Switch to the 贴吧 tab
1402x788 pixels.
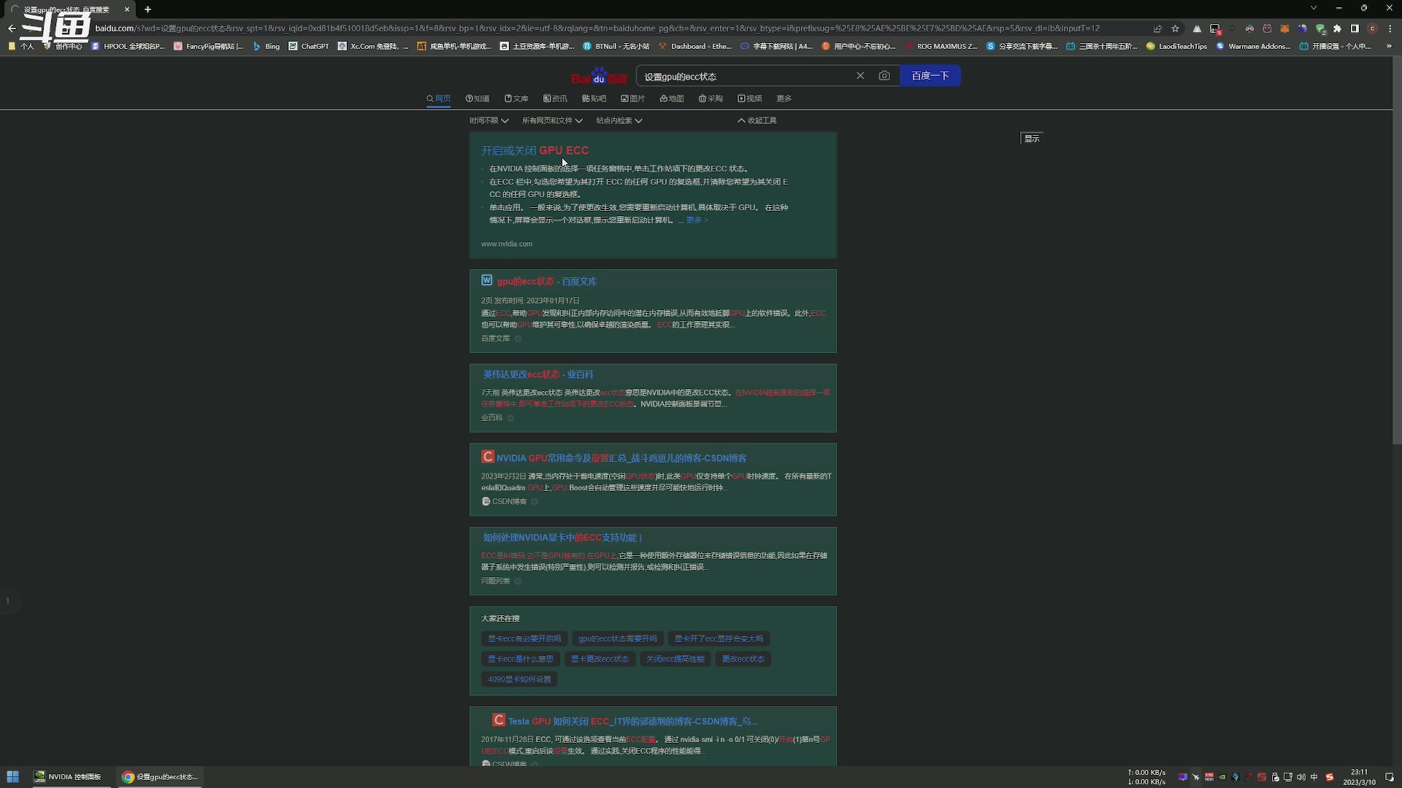tap(594, 98)
